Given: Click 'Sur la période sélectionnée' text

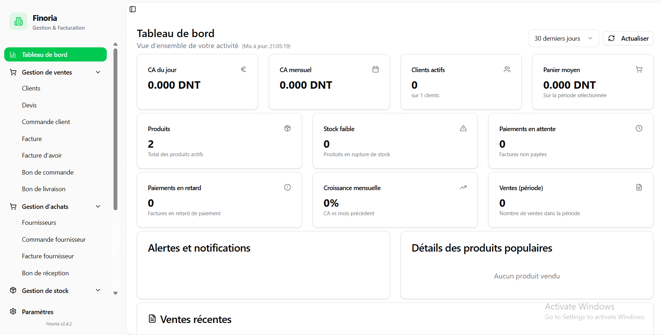Looking at the screenshot, I should [575, 95].
